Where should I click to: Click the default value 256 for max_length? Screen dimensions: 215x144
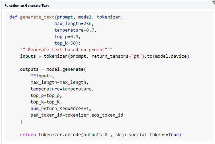tap(88, 24)
